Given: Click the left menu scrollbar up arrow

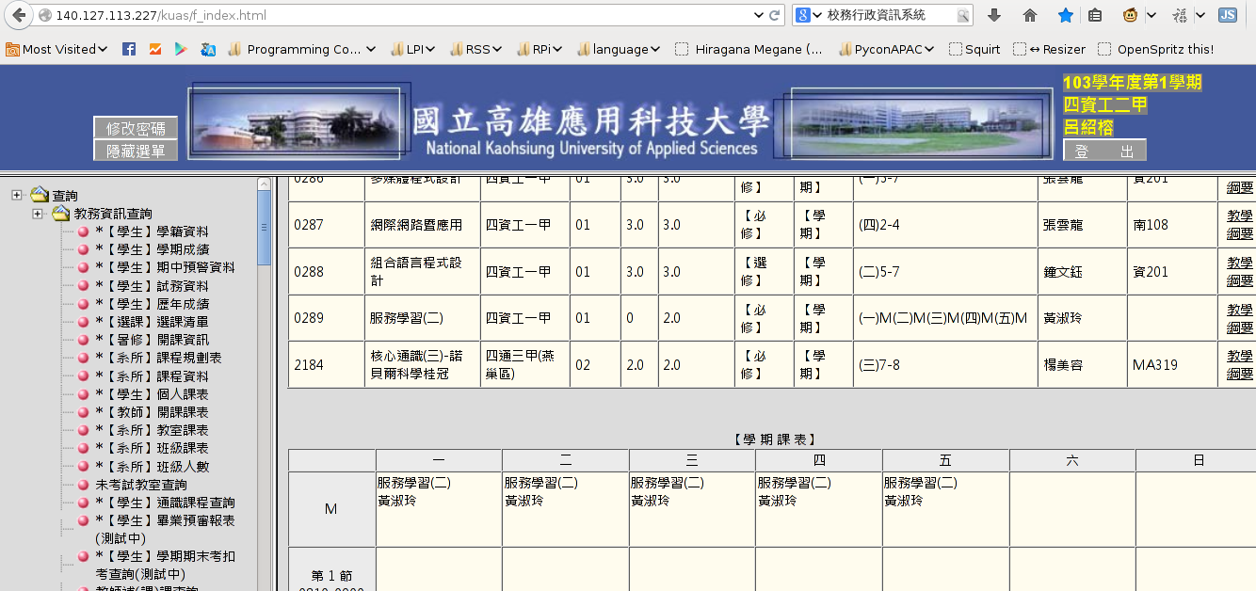Looking at the screenshot, I should pos(265,184).
